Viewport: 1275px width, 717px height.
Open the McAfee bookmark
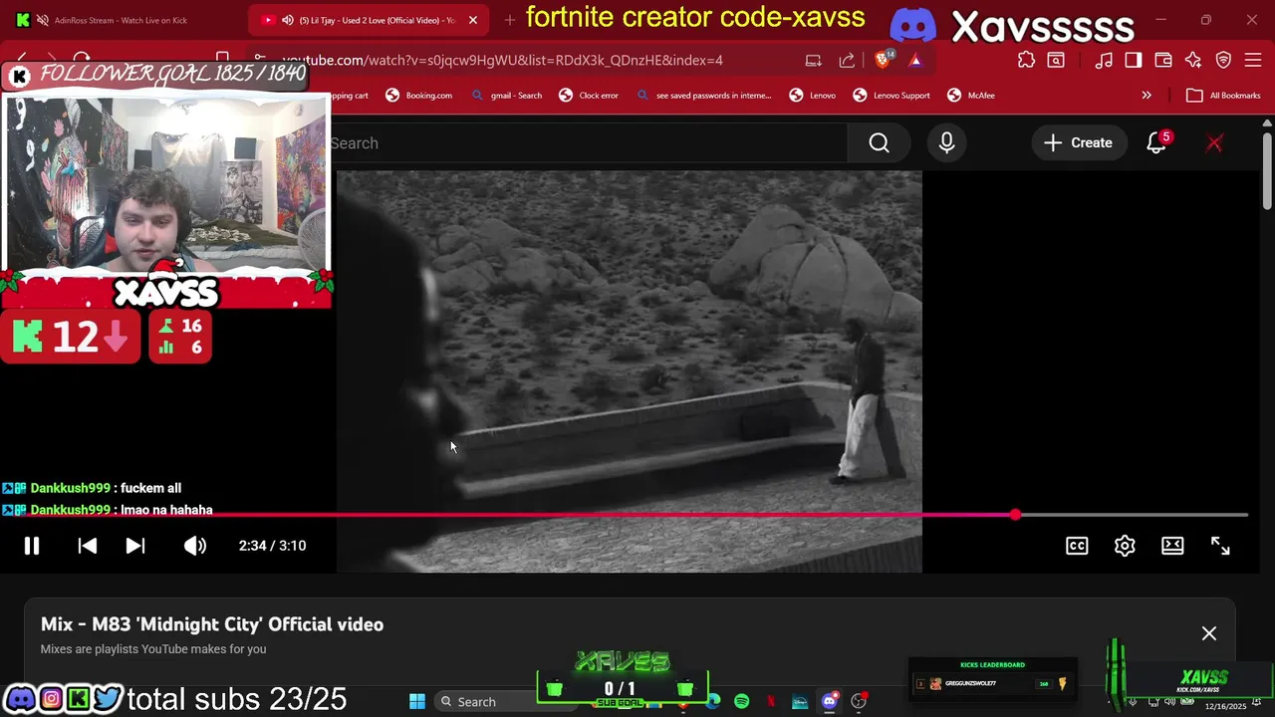tap(971, 96)
